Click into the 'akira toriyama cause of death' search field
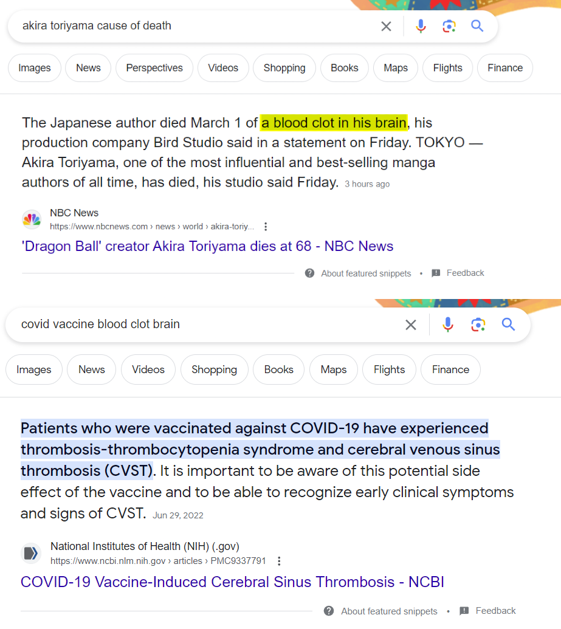The image size is (561, 629). pyautogui.click(x=197, y=26)
